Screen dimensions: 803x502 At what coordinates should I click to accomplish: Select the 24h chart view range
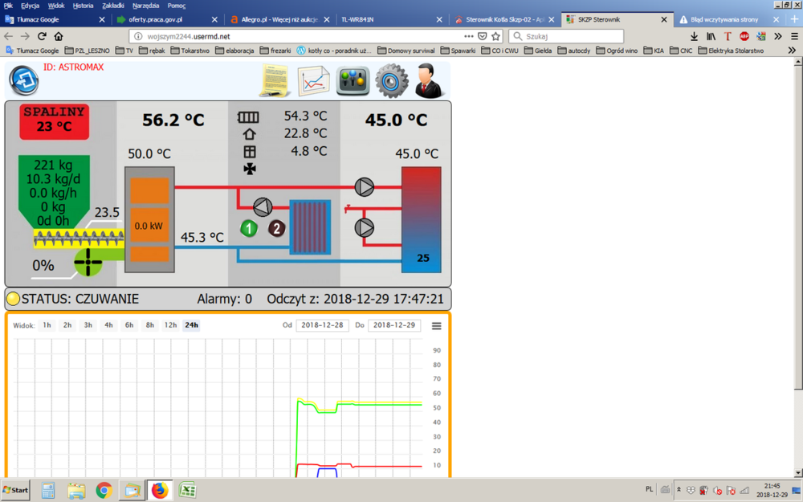[191, 325]
